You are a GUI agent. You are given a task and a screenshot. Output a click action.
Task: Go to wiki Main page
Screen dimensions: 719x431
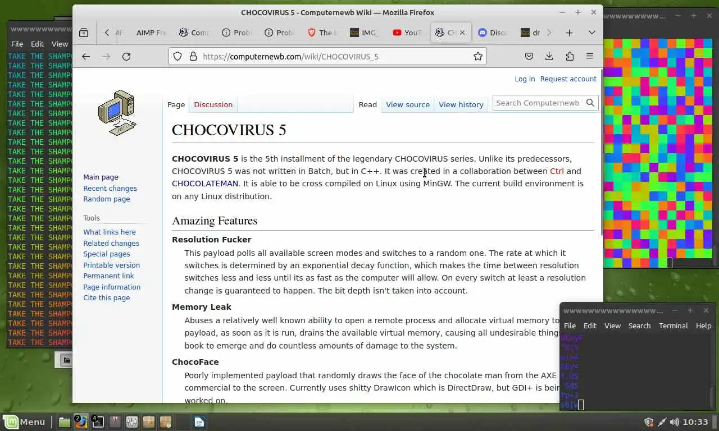click(101, 177)
